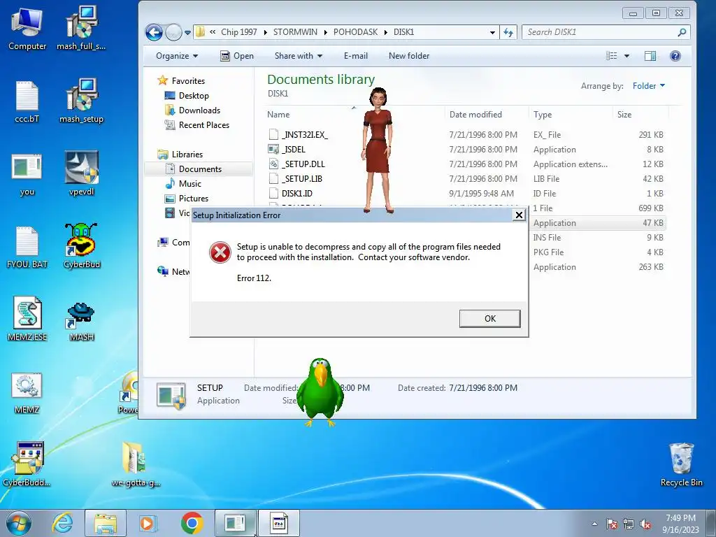Viewport: 716px width, 537px height.
Task: Switch to the Setup taskbar window
Action: click(235, 523)
